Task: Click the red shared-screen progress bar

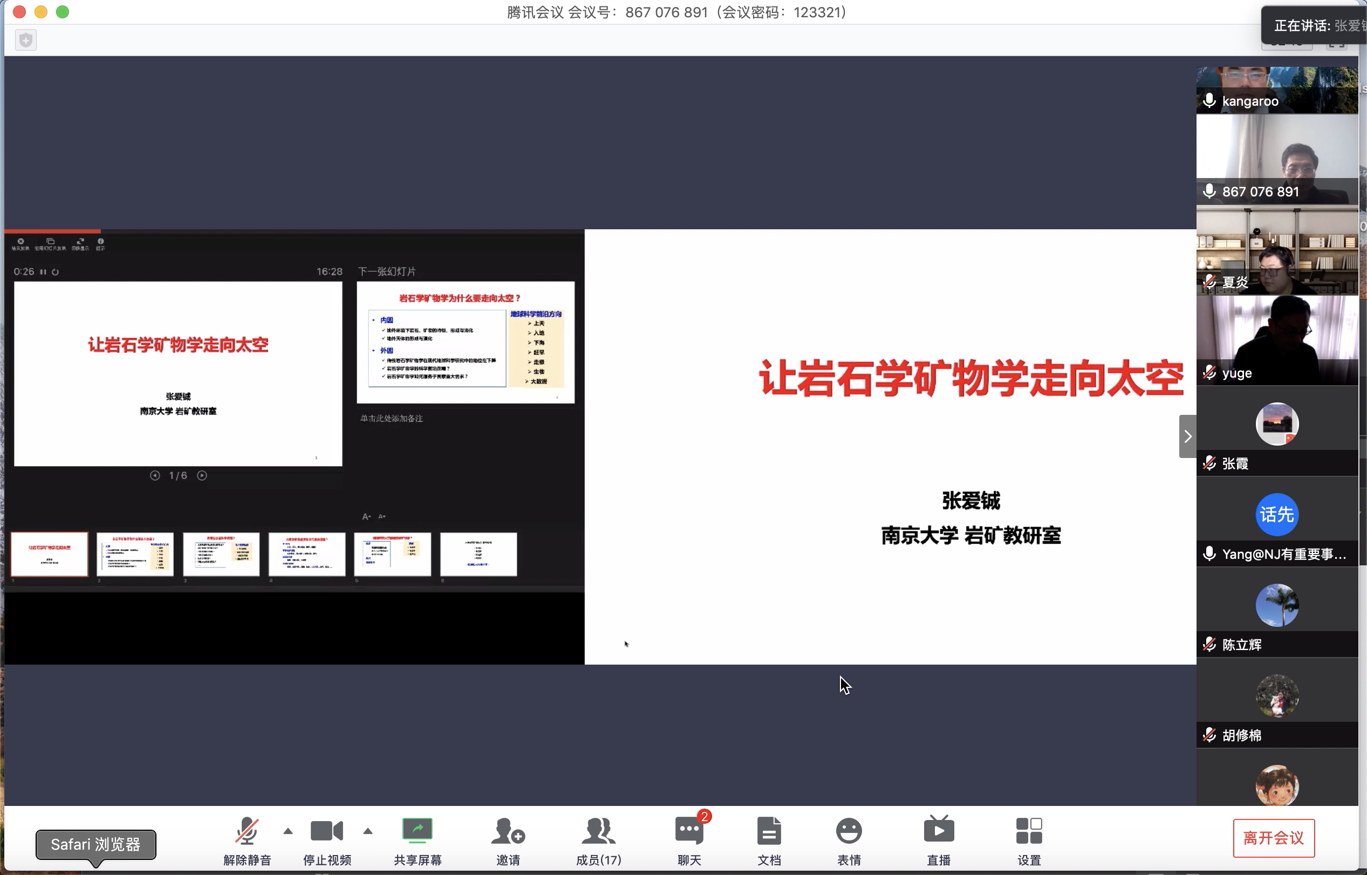Action: click(52, 231)
